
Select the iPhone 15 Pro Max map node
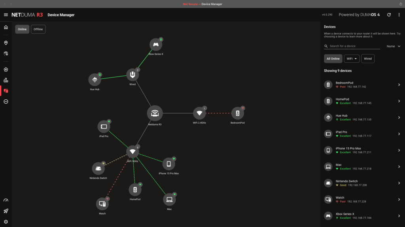168,164
